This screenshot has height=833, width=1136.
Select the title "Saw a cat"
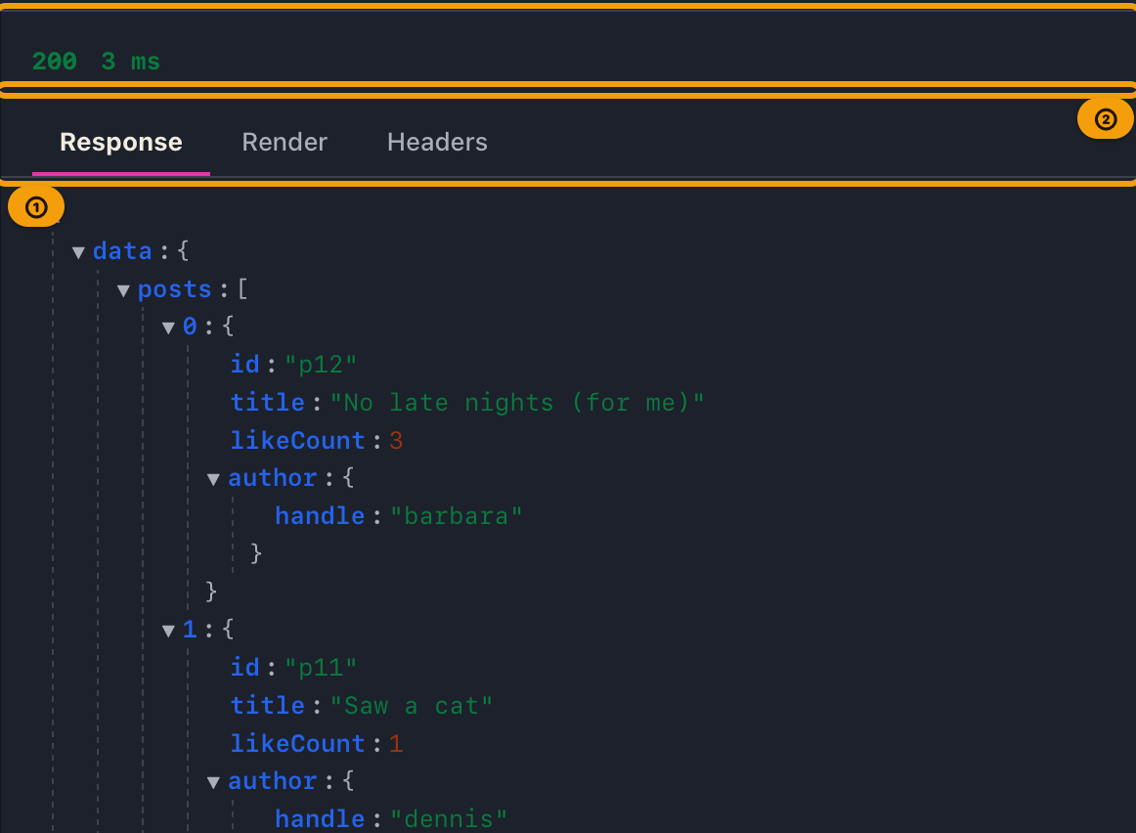[x=412, y=706]
